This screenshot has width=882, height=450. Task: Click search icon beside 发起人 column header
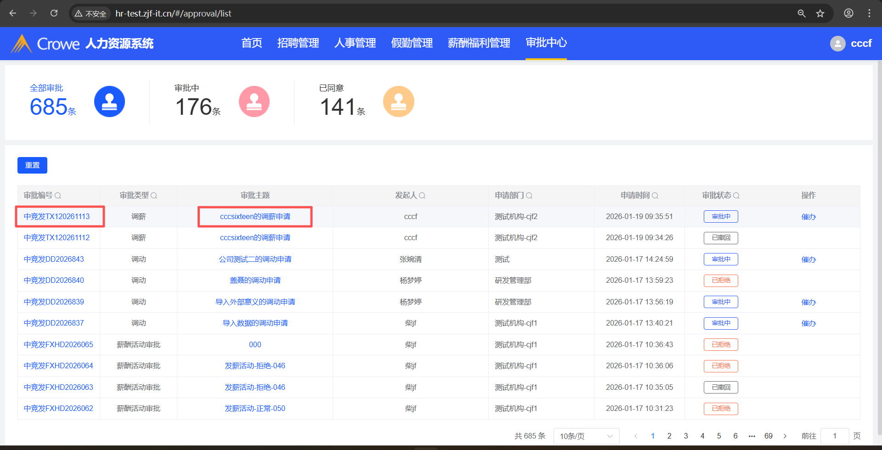422,196
